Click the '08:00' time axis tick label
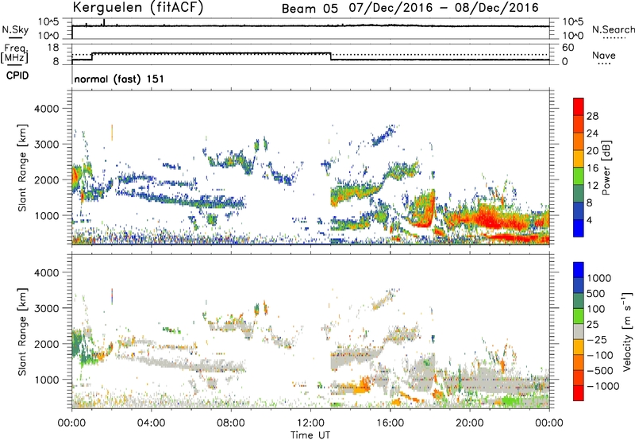635x440 pixels. tap(230, 423)
